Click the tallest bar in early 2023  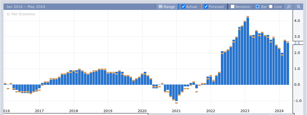point(248,51)
